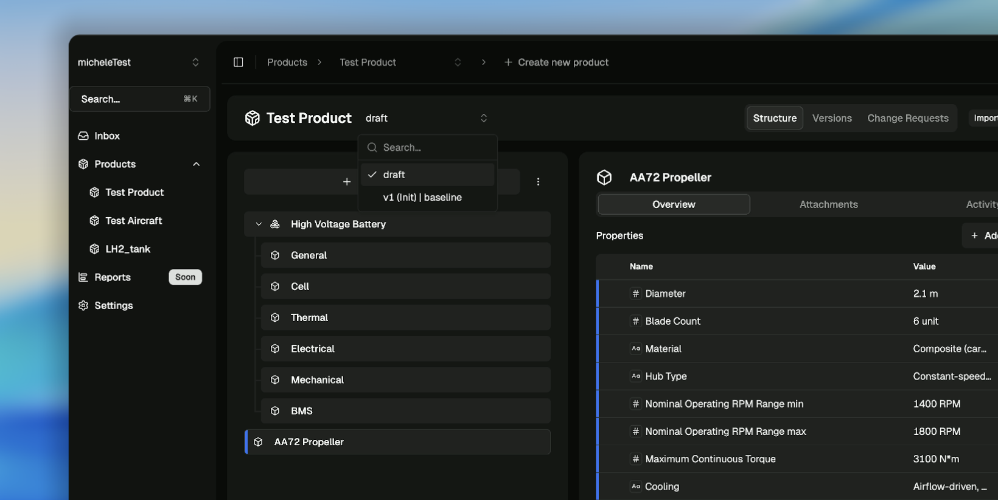
Task: Focus the version Search field in dropdown
Action: tap(428, 148)
